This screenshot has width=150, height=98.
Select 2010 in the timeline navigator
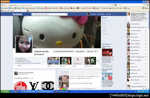coord(105,29)
